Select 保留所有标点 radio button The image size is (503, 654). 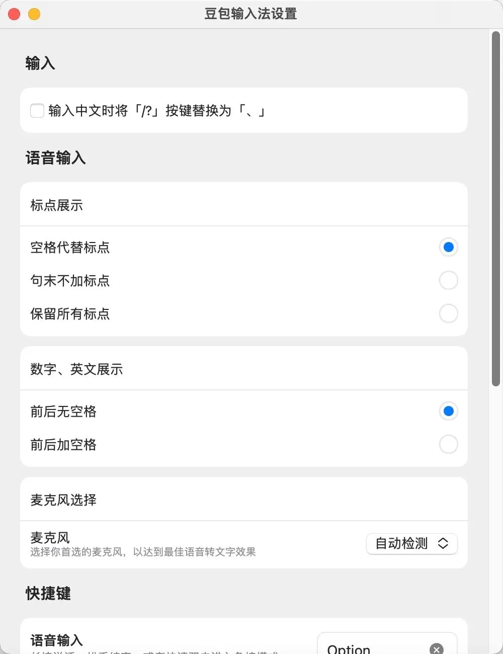click(448, 313)
